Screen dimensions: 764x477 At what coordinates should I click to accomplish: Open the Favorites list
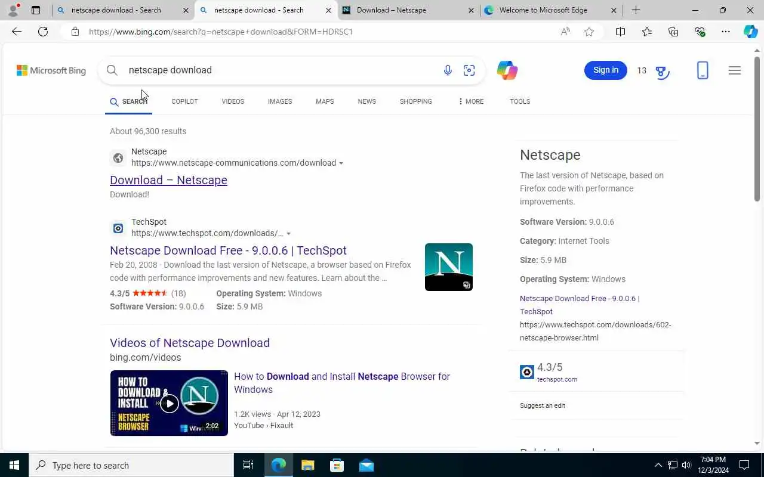(646, 32)
